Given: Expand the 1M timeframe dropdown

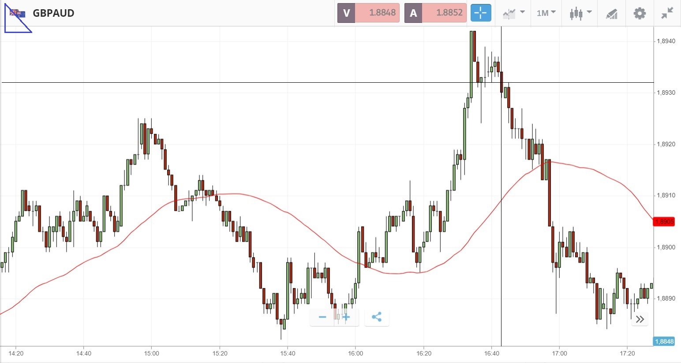Looking at the screenshot, I should point(546,13).
